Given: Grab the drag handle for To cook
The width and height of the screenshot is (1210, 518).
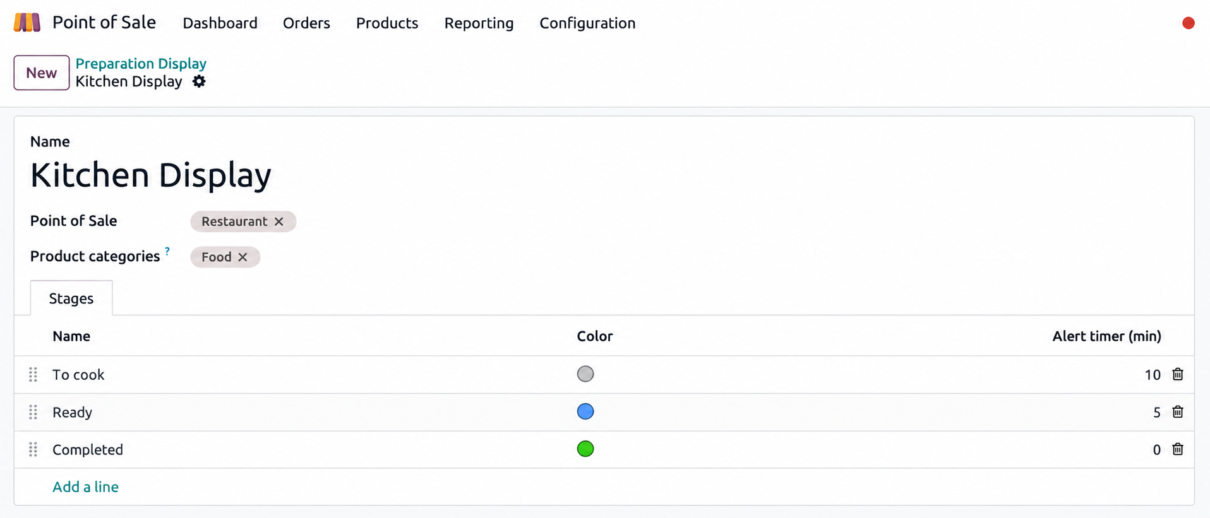Looking at the screenshot, I should click(33, 375).
